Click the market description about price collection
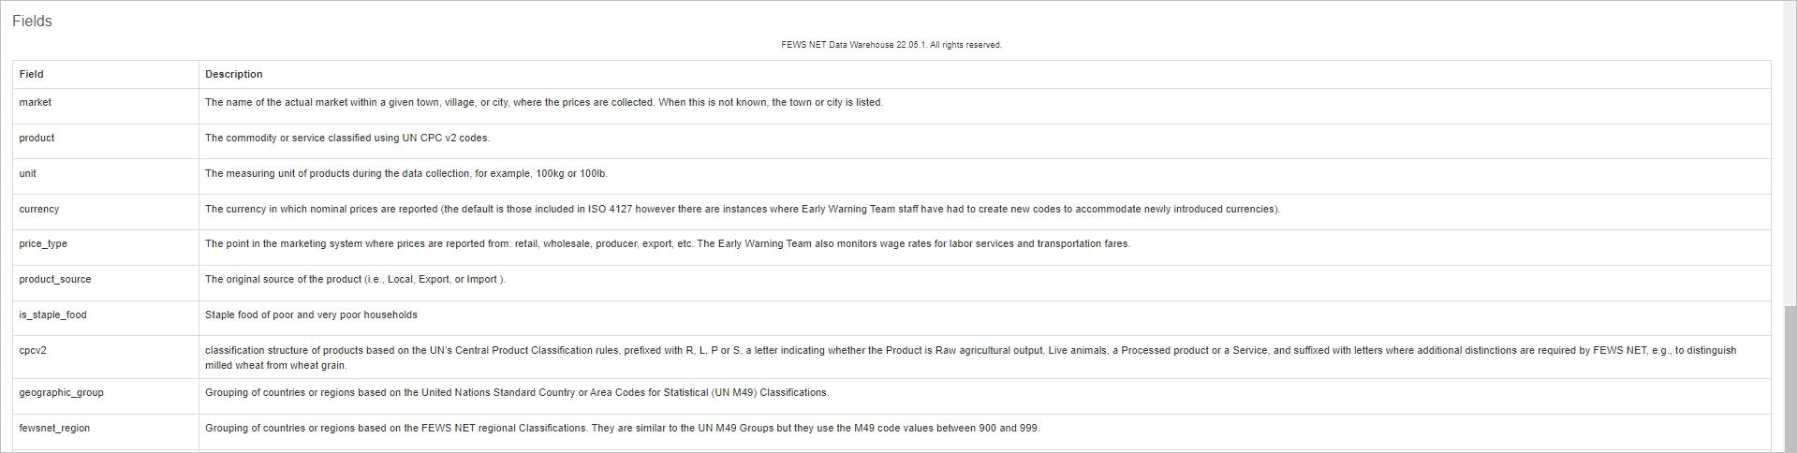 coord(543,102)
